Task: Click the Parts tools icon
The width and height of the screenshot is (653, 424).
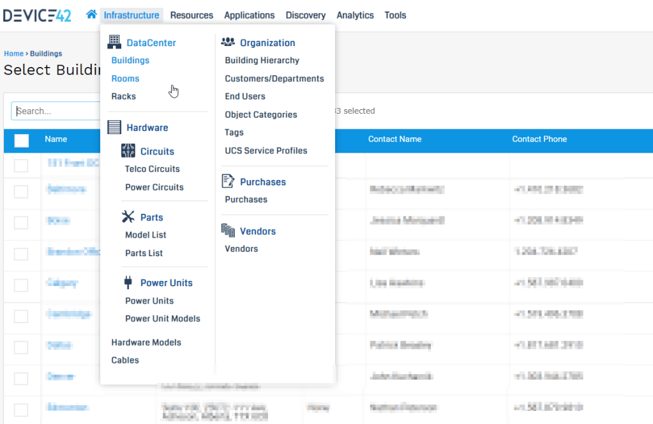Action: (x=128, y=216)
